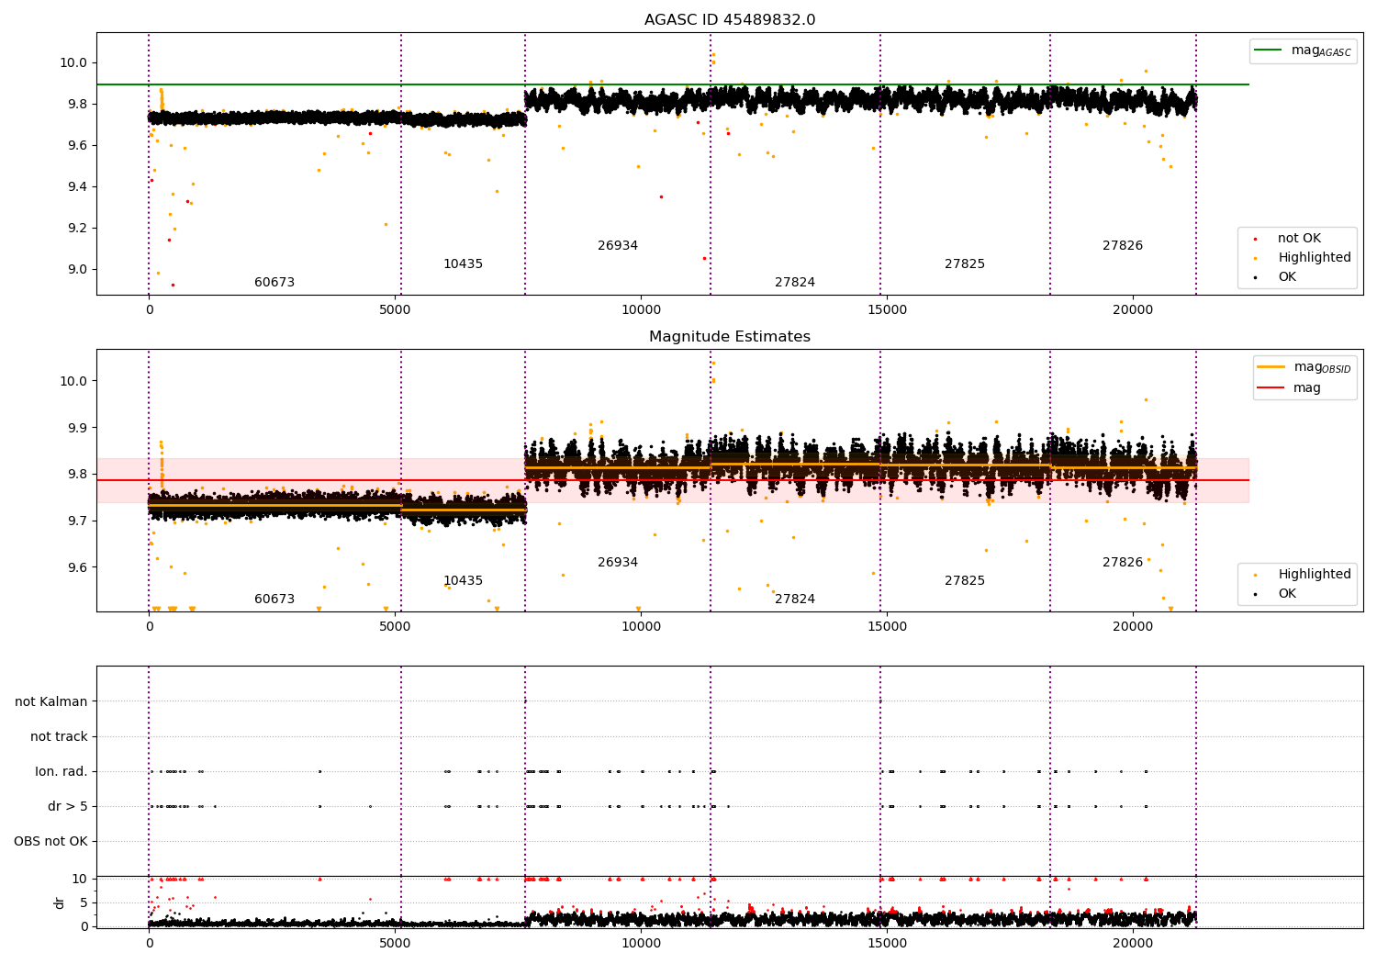Click the red line sample beside mag
Screen dimensions: 1377x964
[x=1271, y=388]
